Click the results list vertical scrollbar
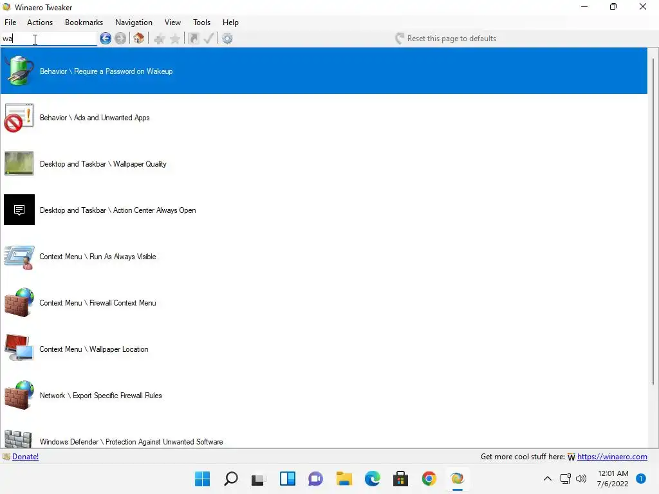This screenshot has height=494, width=659. tap(653, 221)
